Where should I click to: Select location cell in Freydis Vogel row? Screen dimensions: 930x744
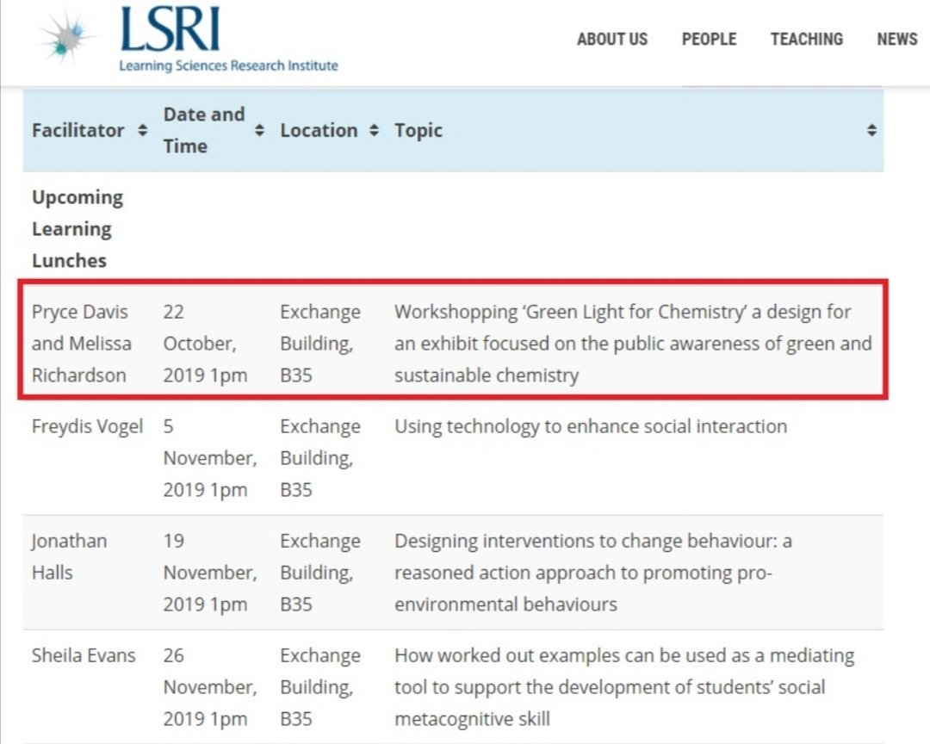click(320, 458)
